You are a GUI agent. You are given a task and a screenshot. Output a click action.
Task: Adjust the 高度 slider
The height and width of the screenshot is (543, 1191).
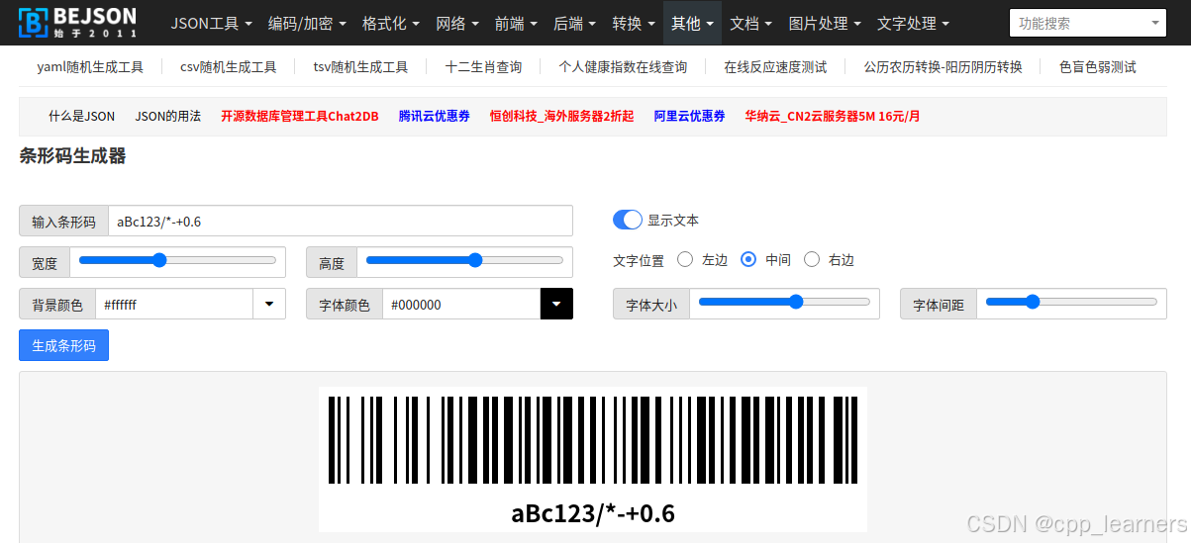click(464, 260)
